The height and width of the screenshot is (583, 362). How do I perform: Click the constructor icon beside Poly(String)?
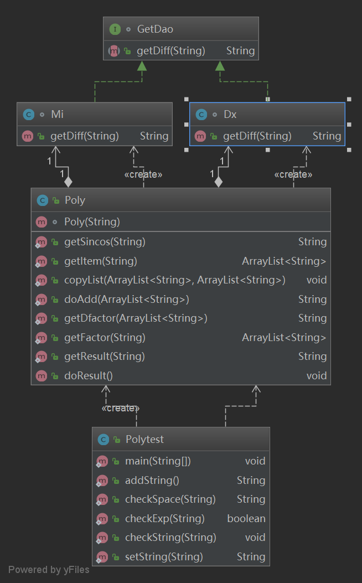42,222
